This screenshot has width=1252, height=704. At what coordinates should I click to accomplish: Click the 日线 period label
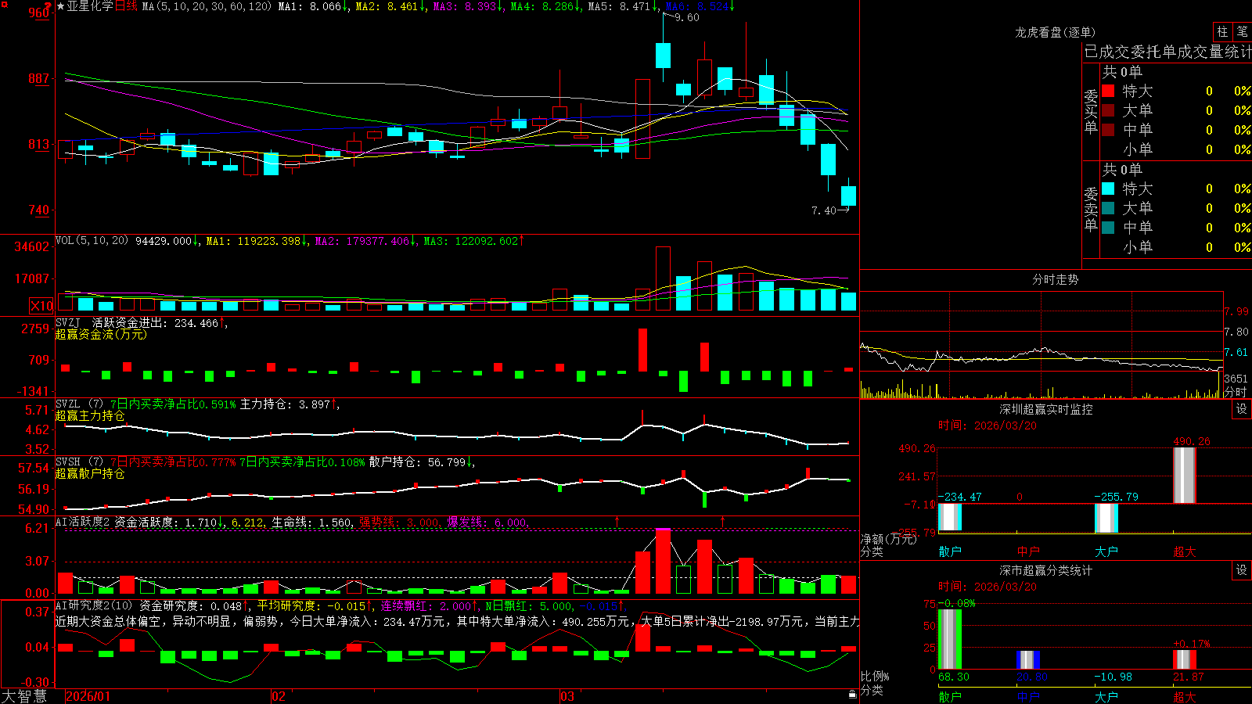click(x=127, y=6)
